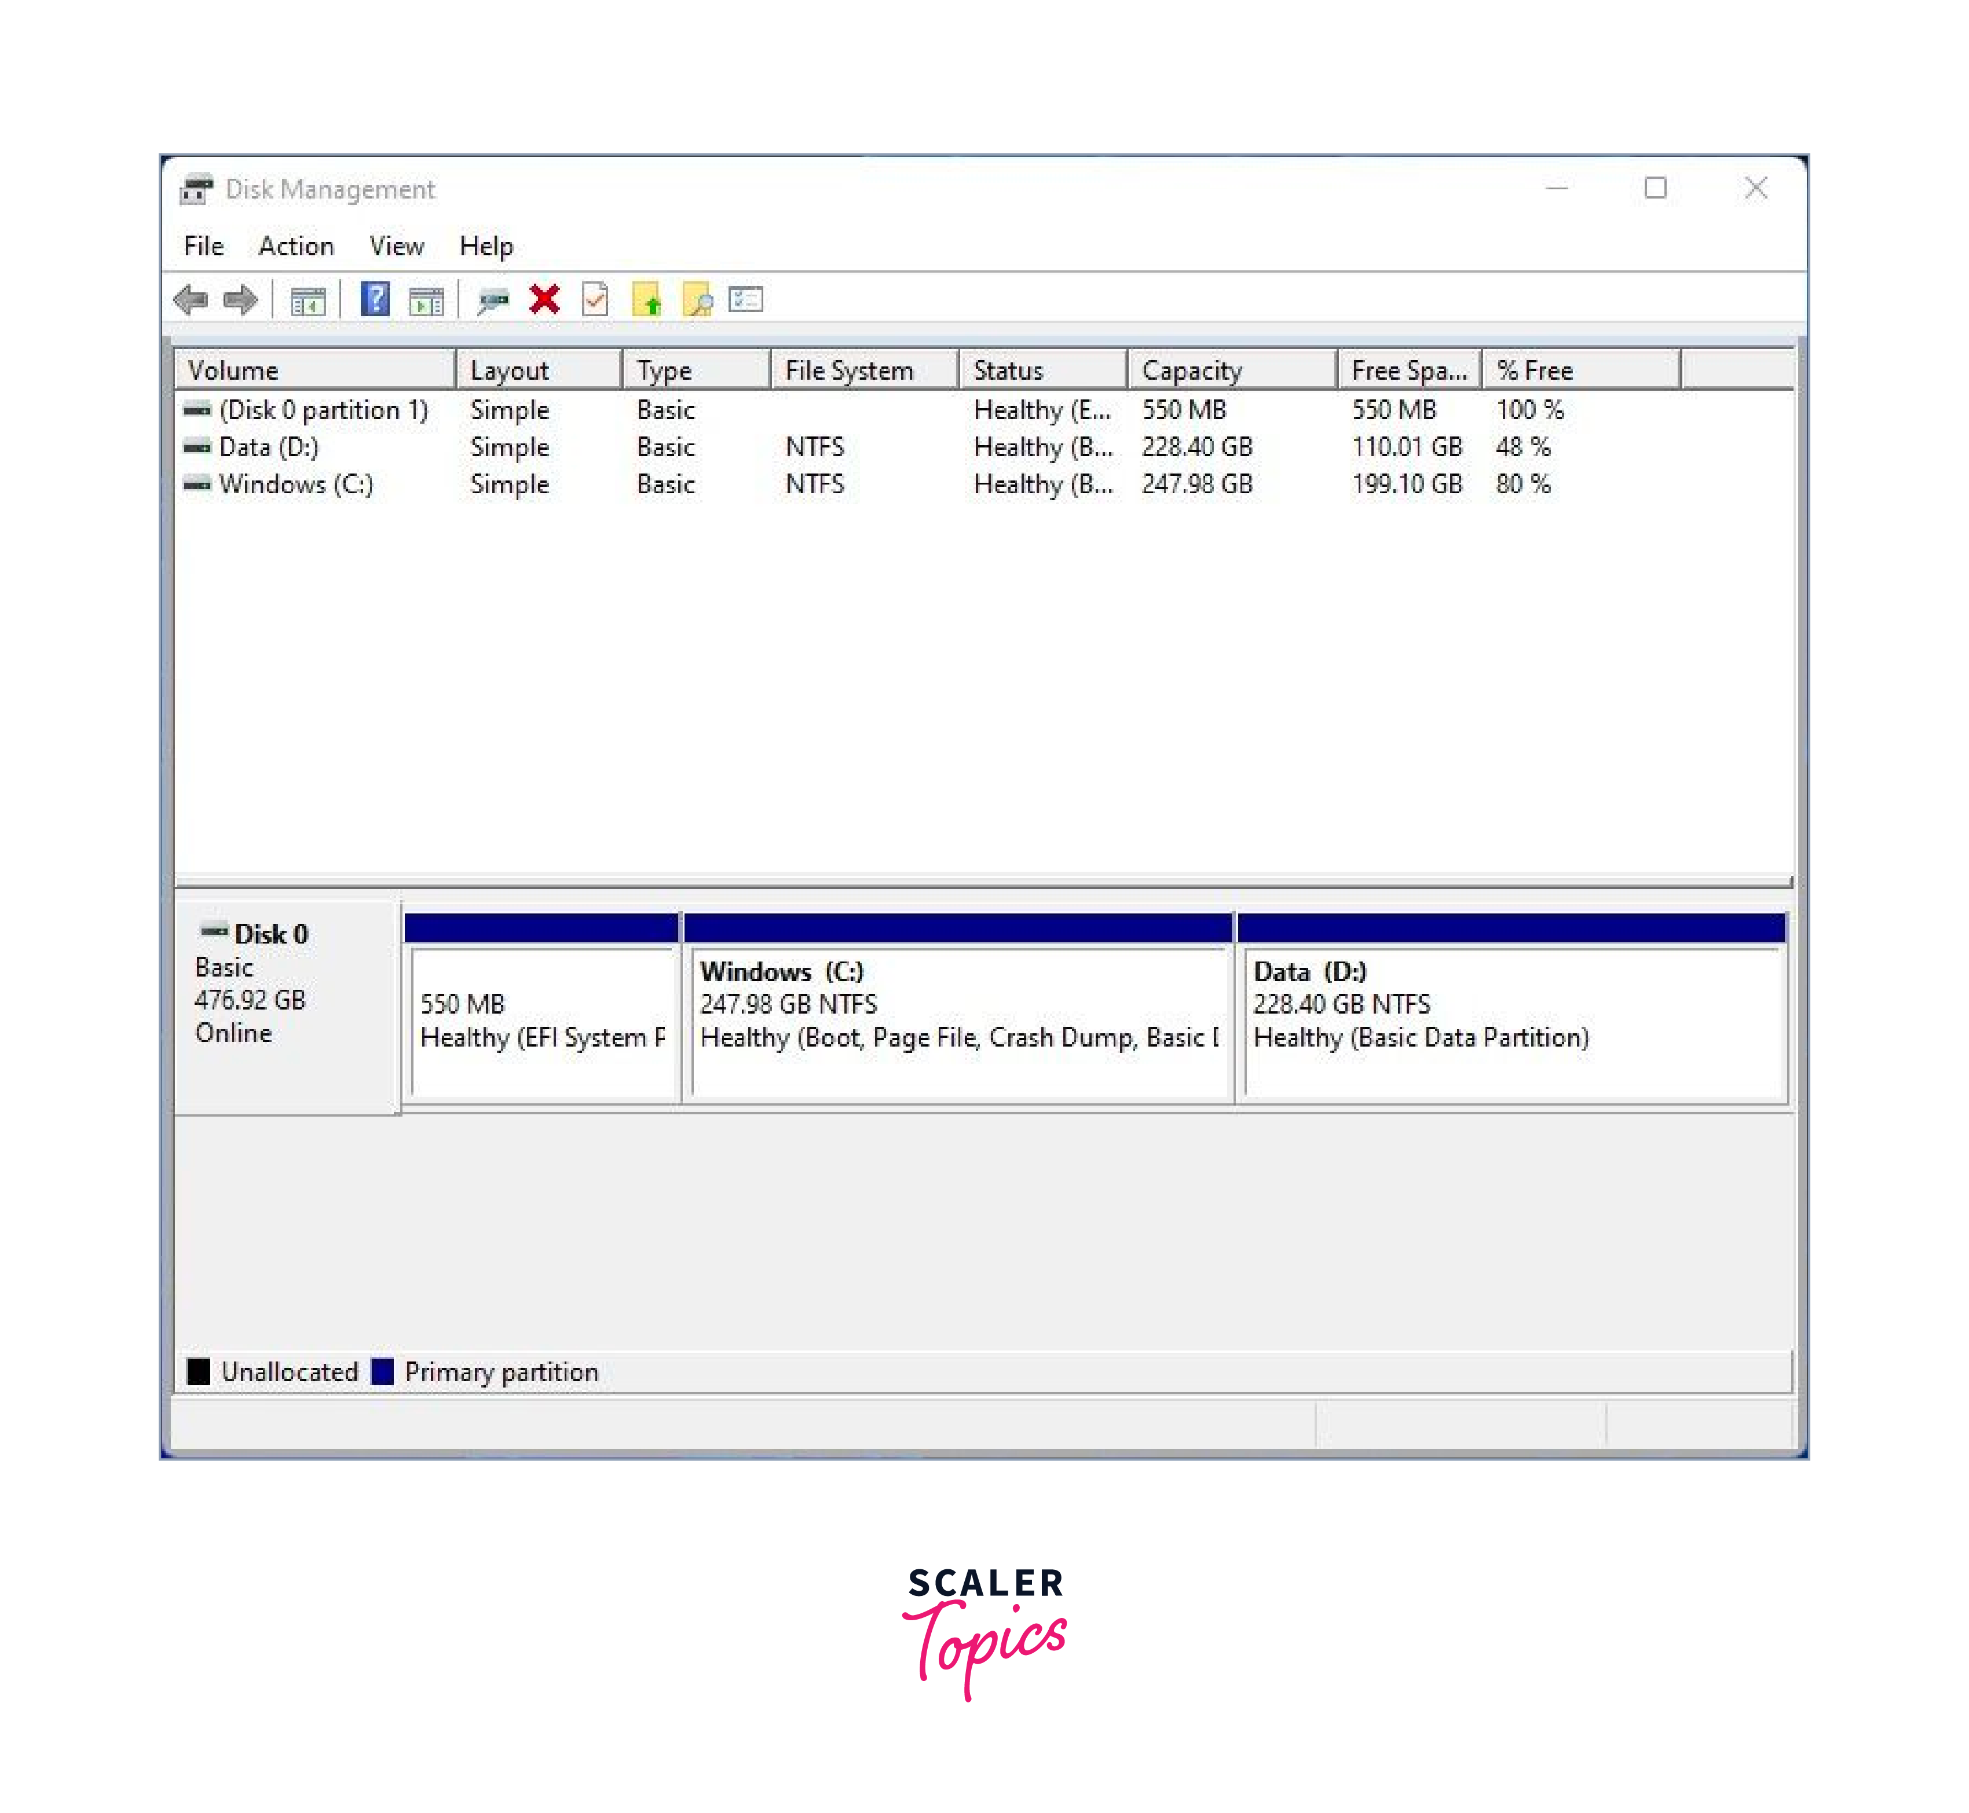Click the blue Help question mark icon
The width and height of the screenshot is (1969, 1813).
coord(375,299)
